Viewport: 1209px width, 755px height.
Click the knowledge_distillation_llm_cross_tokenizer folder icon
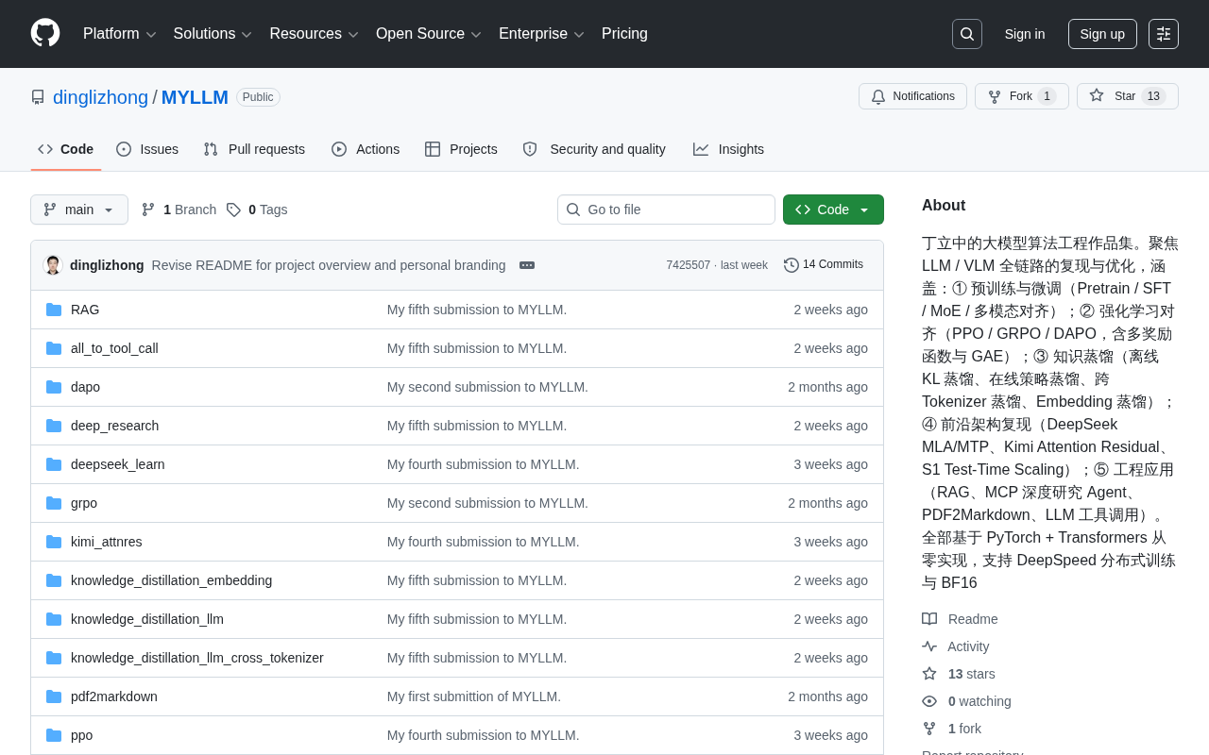point(54,658)
